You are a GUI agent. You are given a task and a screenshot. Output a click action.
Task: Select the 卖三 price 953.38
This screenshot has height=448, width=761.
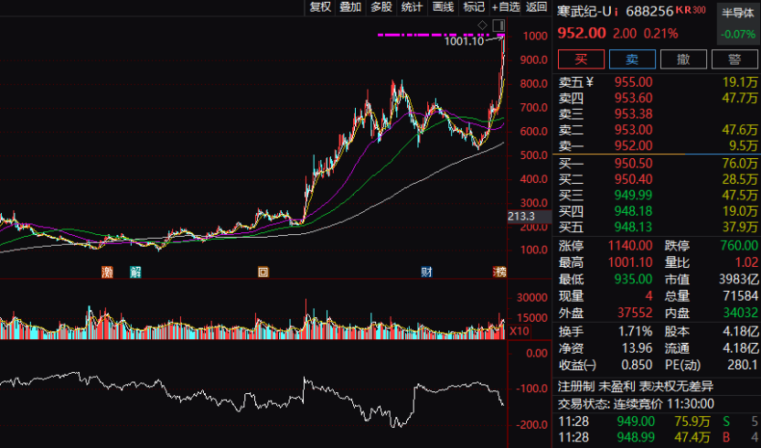(x=633, y=114)
